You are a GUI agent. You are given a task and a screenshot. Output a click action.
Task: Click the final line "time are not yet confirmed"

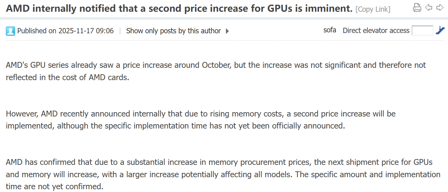[x=54, y=186]
